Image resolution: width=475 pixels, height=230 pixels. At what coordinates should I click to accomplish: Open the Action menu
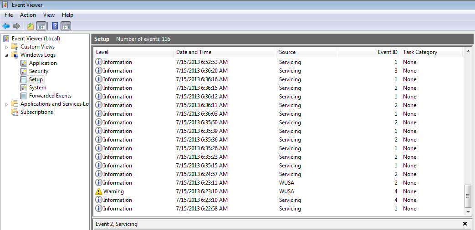(28, 15)
